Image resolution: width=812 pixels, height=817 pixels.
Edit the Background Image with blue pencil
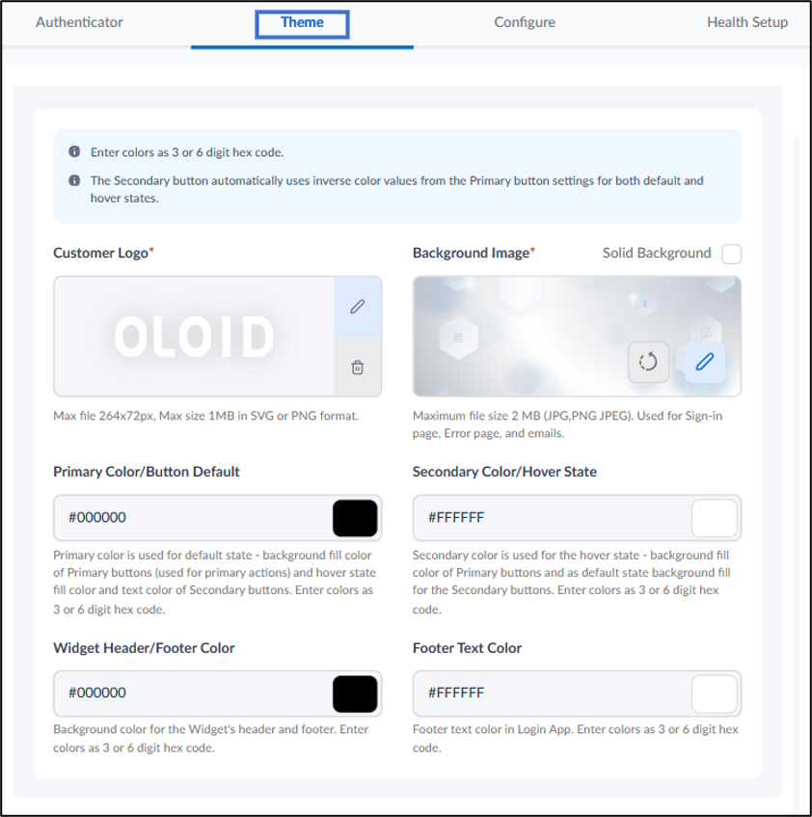click(x=705, y=362)
